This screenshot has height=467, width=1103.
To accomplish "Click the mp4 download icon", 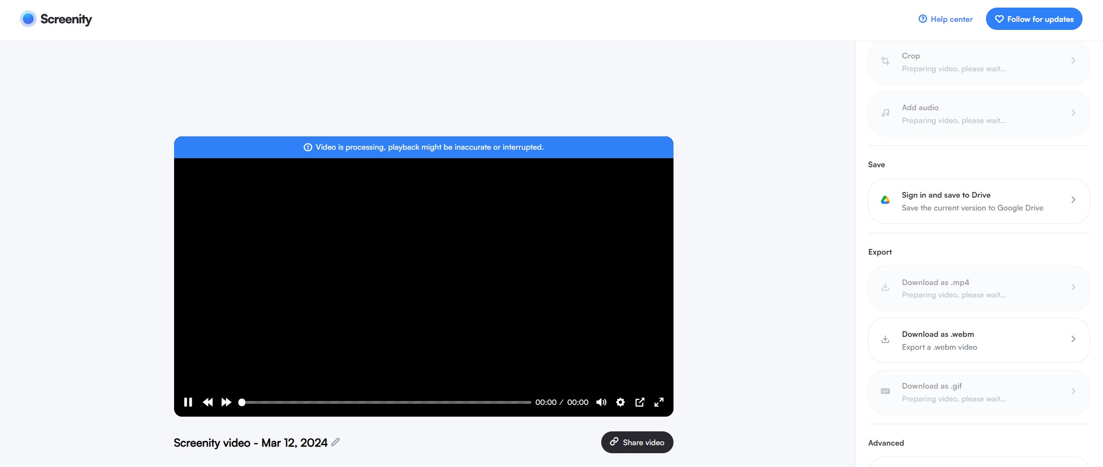I will point(885,287).
